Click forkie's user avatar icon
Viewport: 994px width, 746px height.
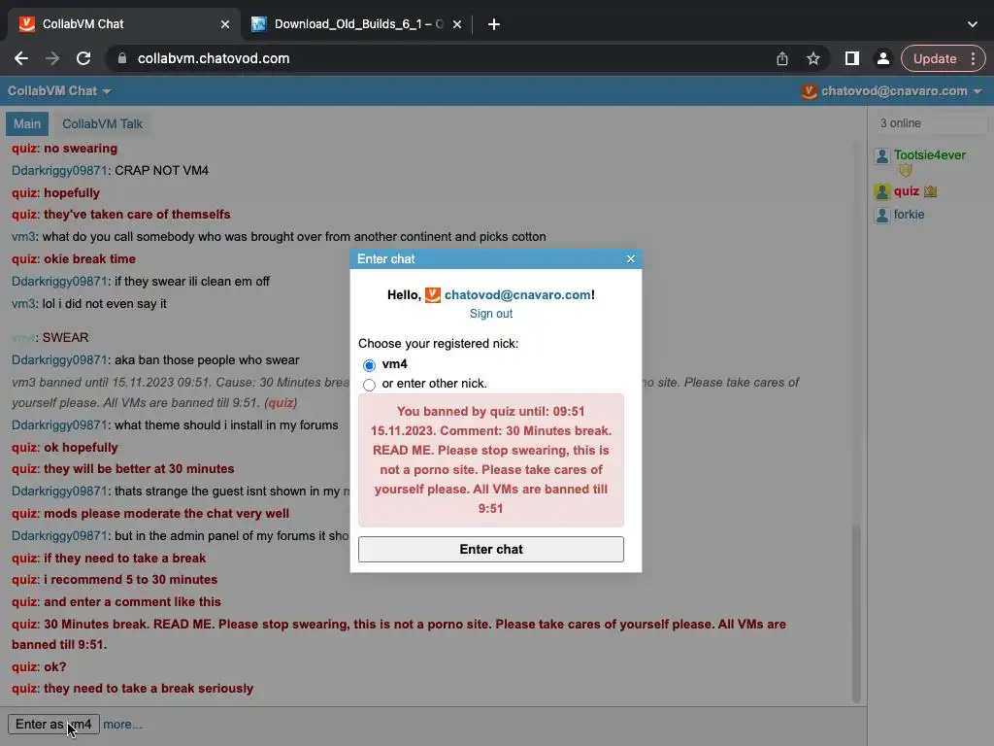point(881,216)
